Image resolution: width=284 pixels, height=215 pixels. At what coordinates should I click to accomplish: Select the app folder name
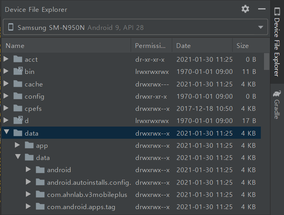42,146
